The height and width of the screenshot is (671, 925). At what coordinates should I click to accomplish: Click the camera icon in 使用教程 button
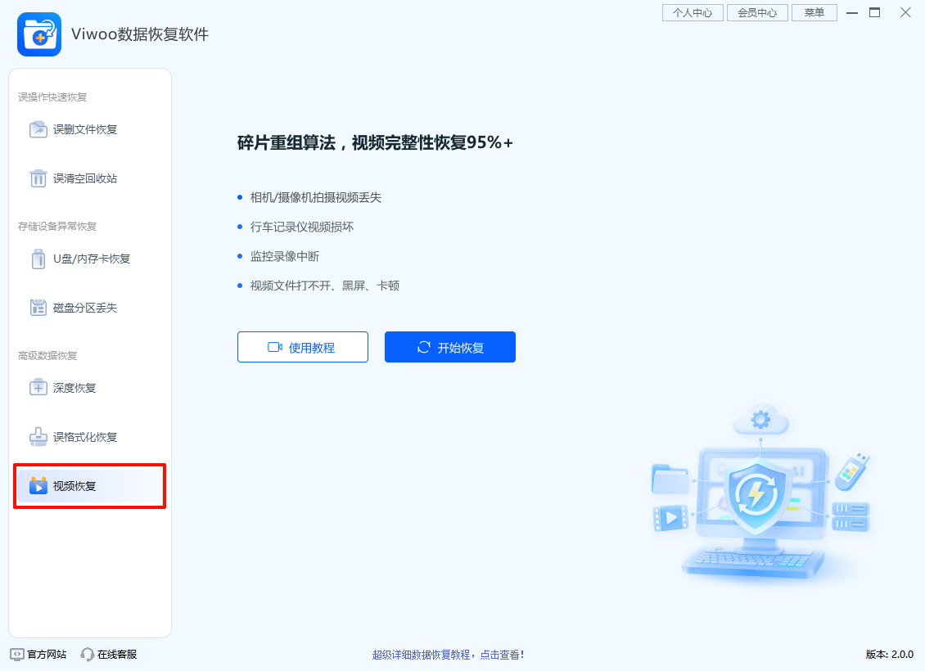(274, 346)
